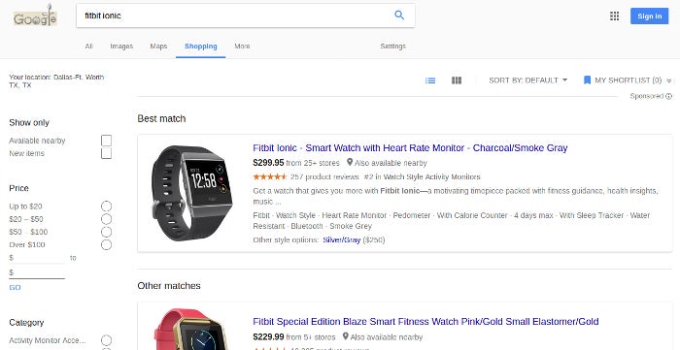Check the Available nearby checkbox

click(106, 141)
